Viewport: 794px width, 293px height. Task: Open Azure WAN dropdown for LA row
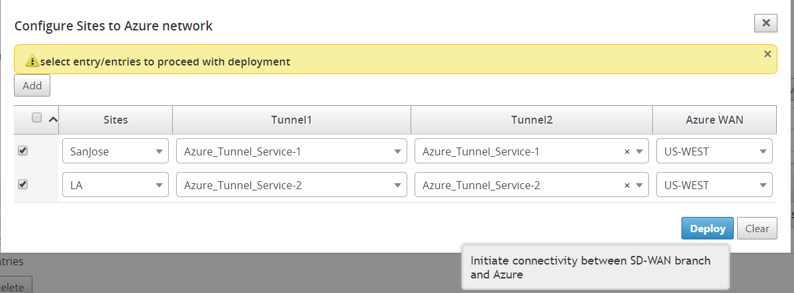pyautogui.click(x=715, y=185)
